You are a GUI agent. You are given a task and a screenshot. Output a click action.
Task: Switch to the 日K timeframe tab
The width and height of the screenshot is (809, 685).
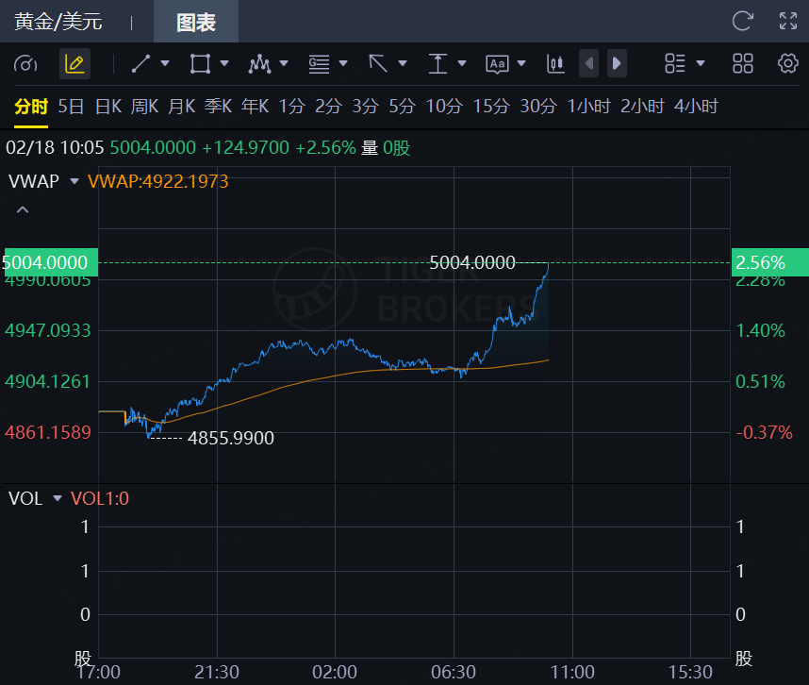(108, 107)
